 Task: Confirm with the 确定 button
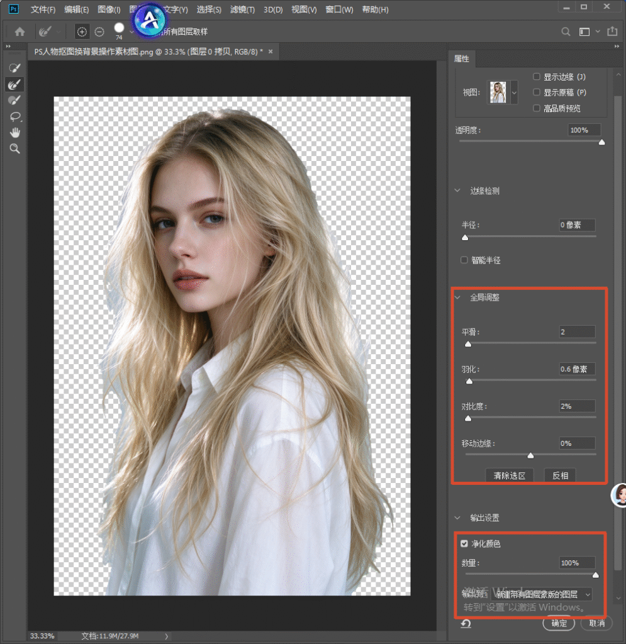tap(559, 623)
